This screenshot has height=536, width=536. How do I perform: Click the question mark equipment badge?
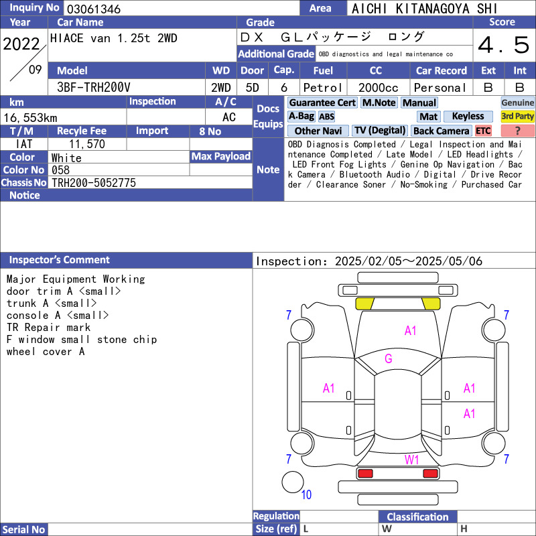point(517,131)
